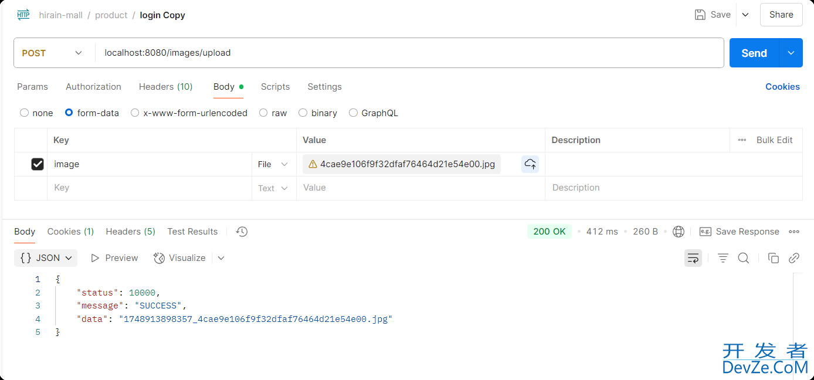
Task: Open the POST method dropdown
Action: pos(53,53)
